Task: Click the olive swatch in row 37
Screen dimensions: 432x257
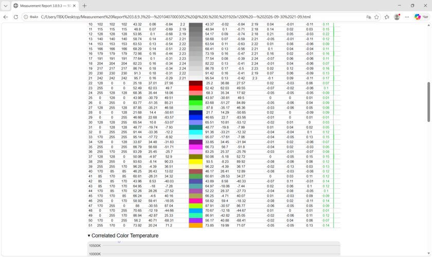Action: (x=195, y=157)
